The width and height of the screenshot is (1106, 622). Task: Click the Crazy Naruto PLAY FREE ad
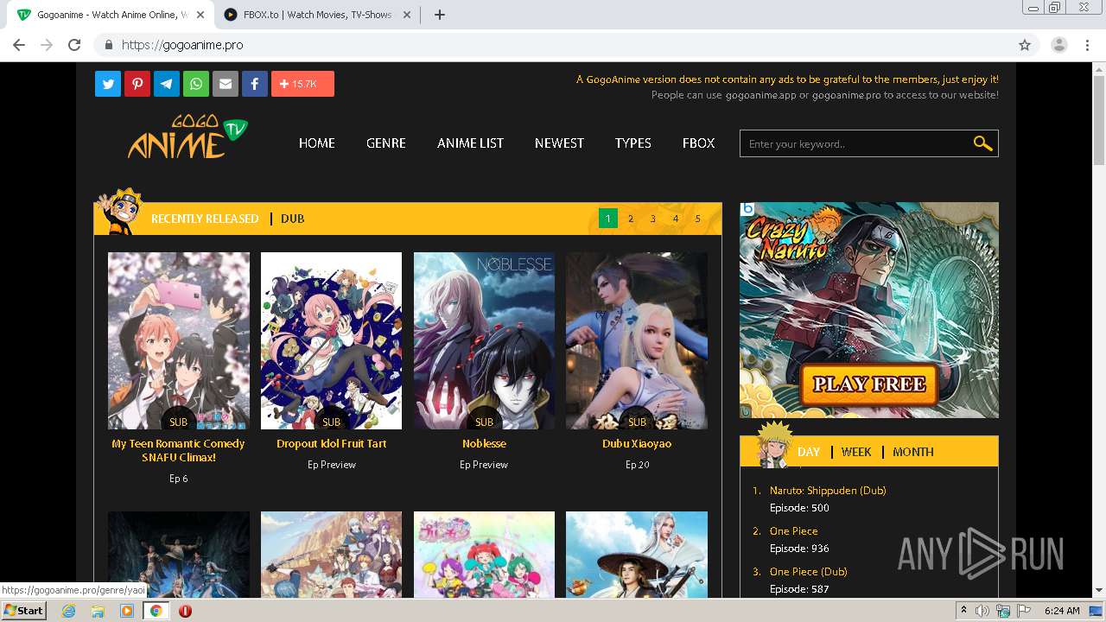coord(869,310)
